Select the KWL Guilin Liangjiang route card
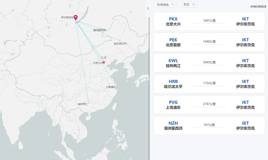The height and width of the screenshot is (160, 268). point(209,63)
